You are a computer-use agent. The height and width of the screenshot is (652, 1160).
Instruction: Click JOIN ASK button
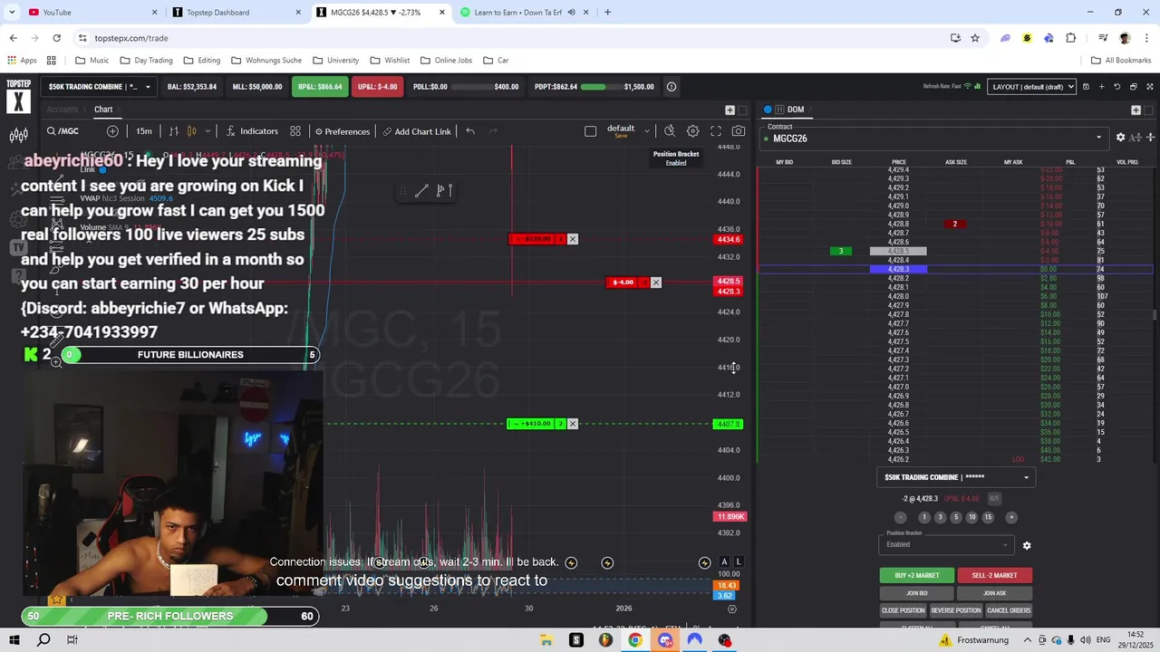tap(994, 593)
